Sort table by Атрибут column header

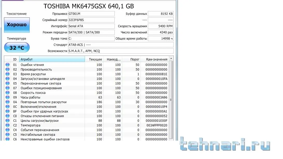pyautogui.click(x=52, y=59)
